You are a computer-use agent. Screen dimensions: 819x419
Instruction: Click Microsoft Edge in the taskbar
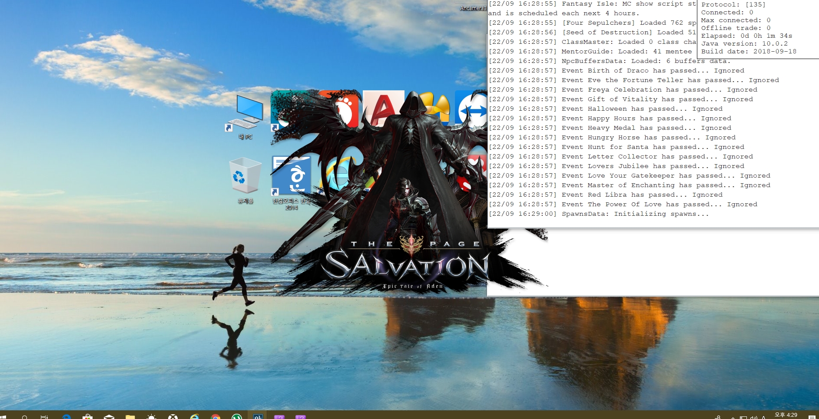click(66, 417)
